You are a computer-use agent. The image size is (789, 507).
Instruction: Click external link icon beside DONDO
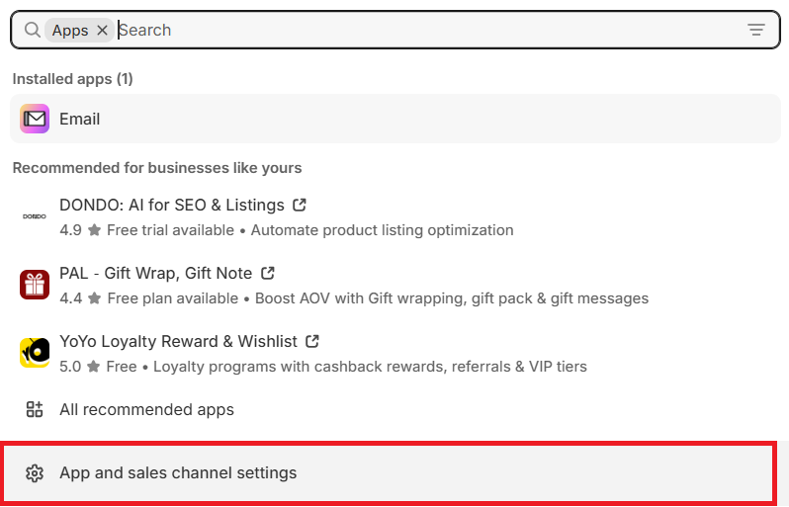(x=300, y=206)
